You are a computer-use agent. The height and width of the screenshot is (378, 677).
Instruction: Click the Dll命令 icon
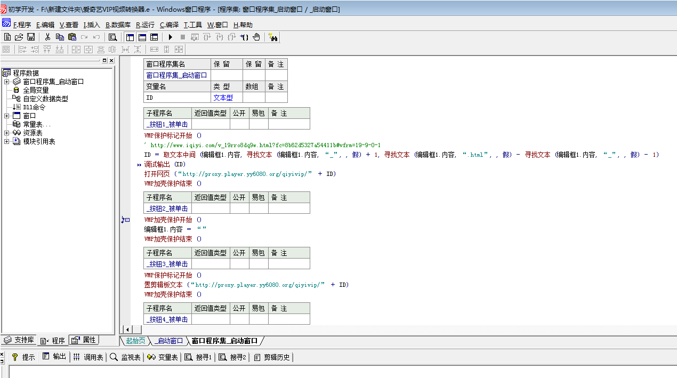click(x=17, y=107)
